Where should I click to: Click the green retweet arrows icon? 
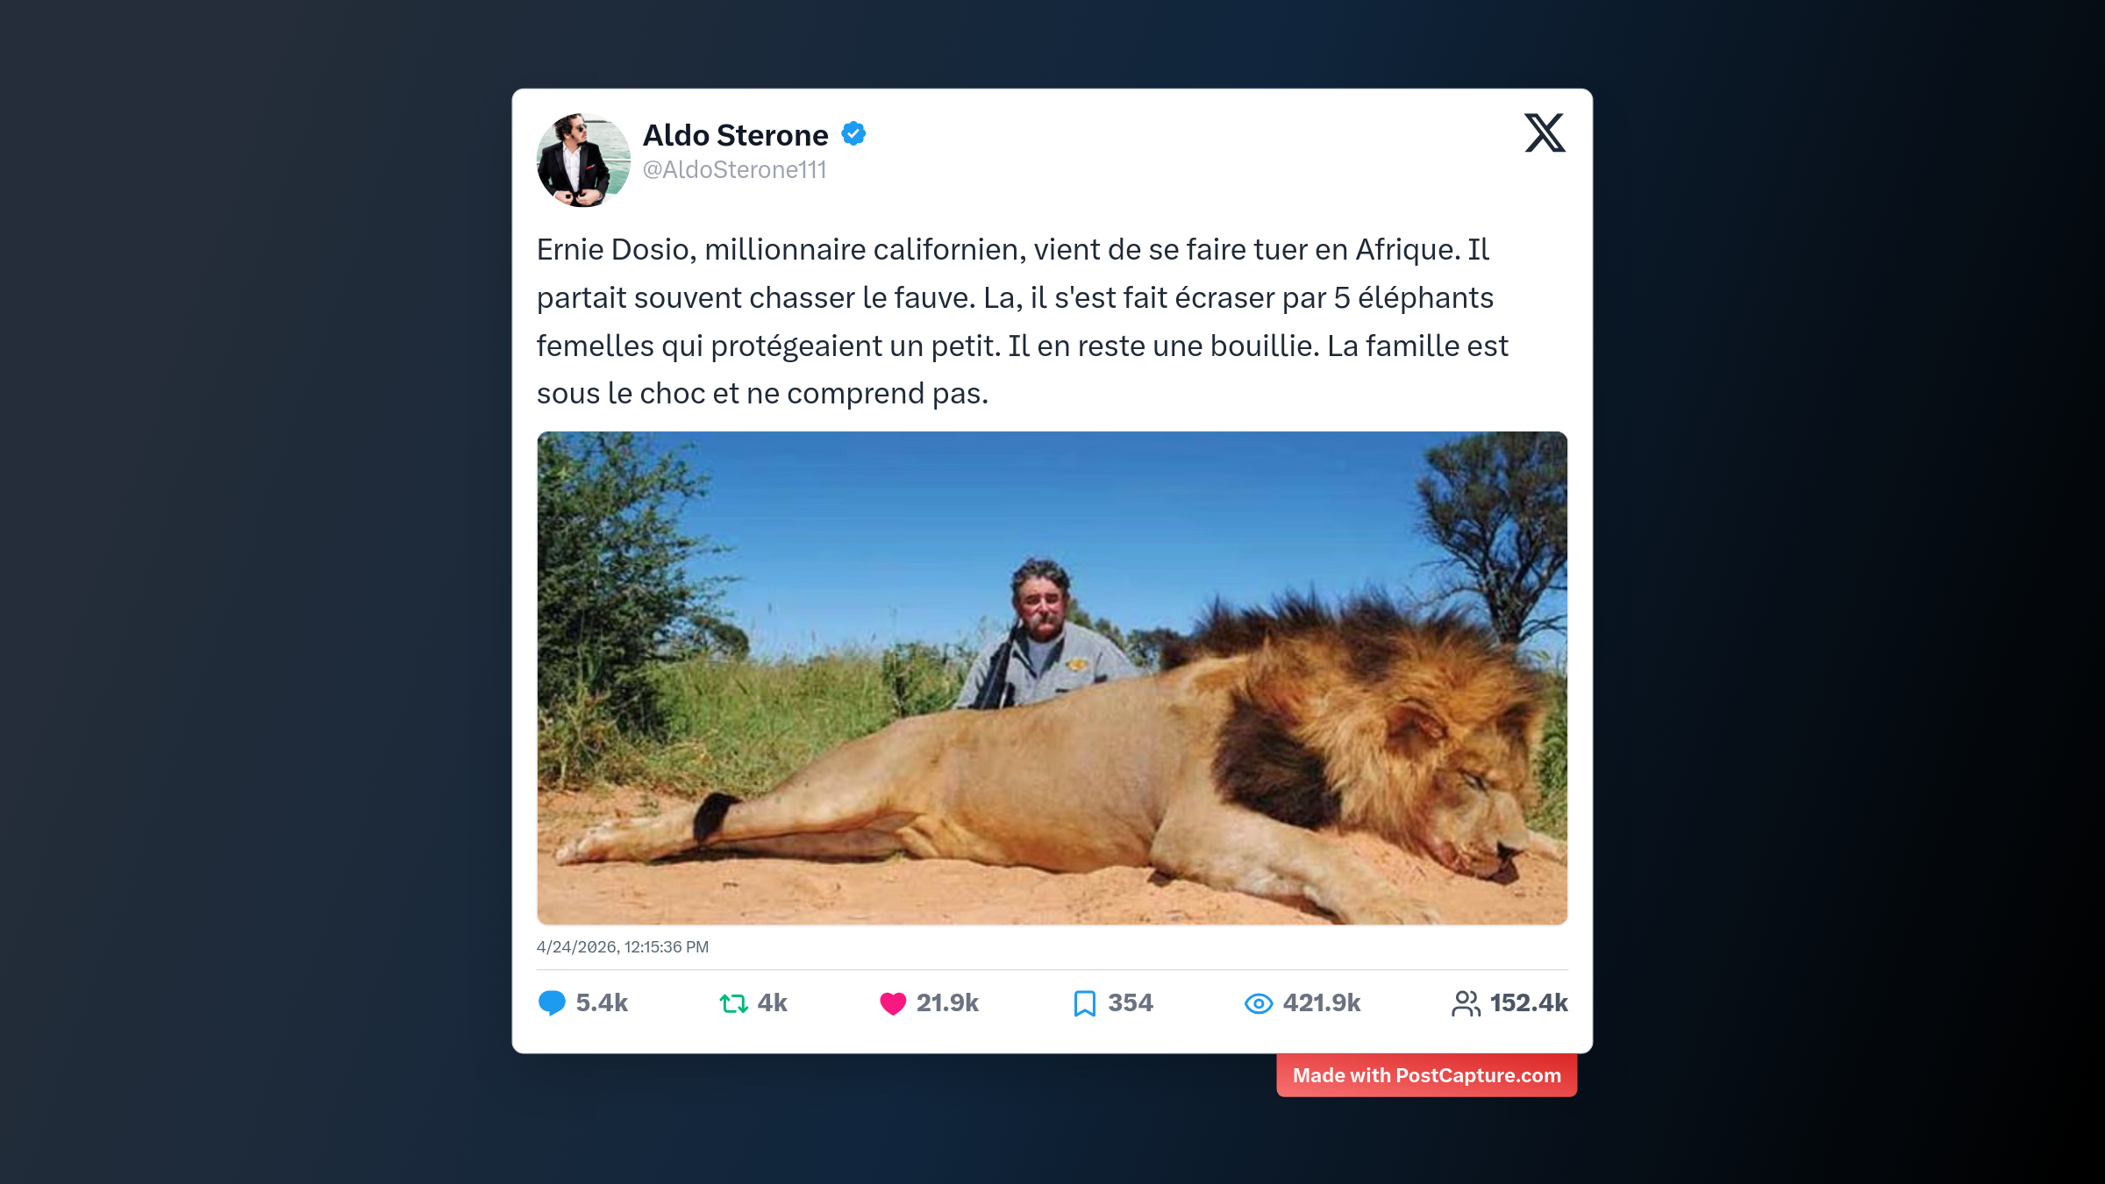[x=733, y=1002]
